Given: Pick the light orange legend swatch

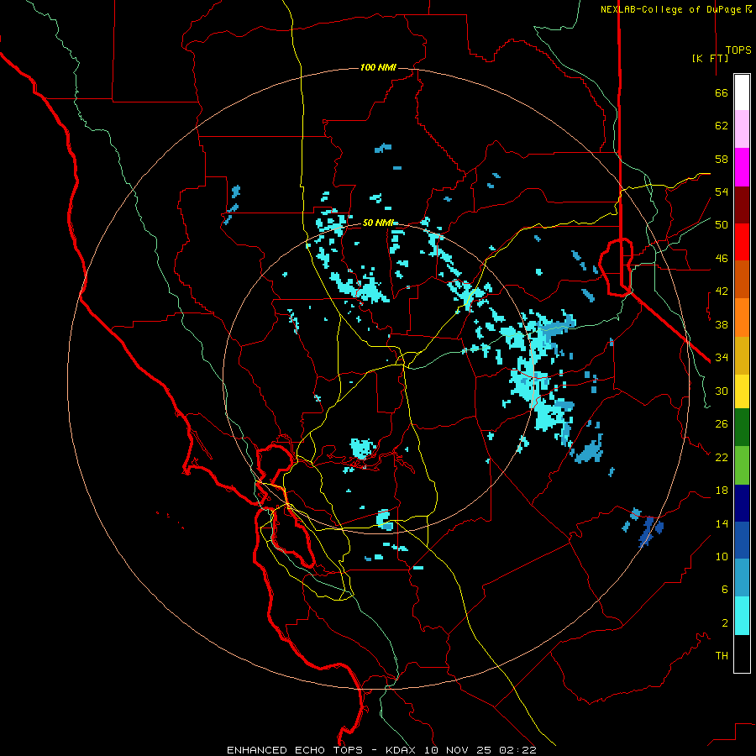Looking at the screenshot, I should pos(742,318).
